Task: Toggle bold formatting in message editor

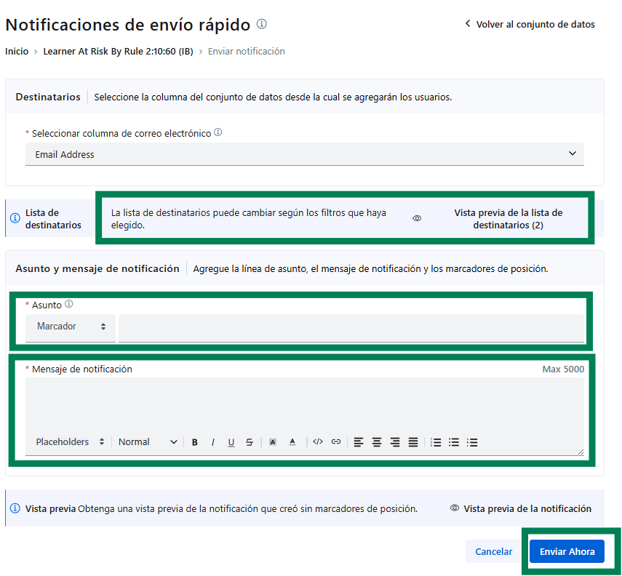Action: pos(195,442)
